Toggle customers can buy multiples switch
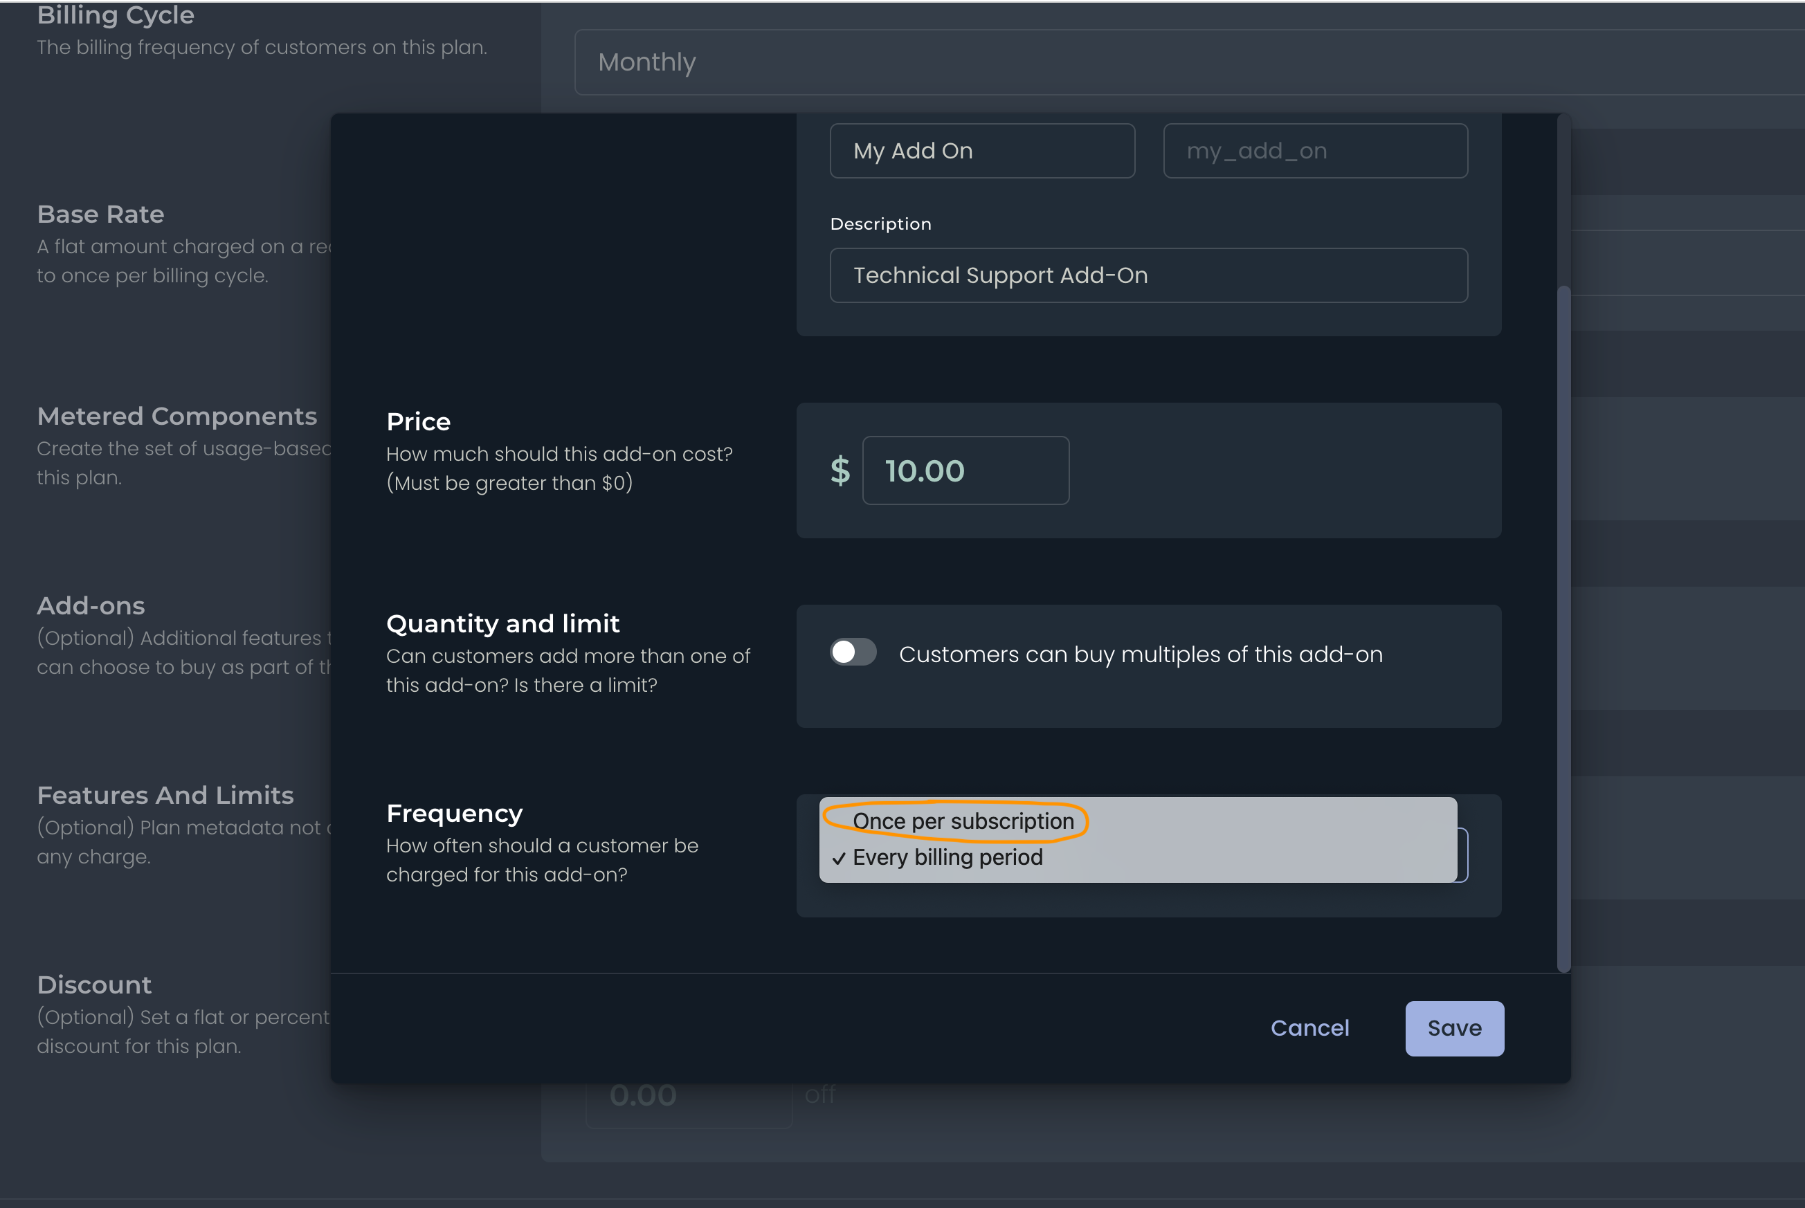The width and height of the screenshot is (1805, 1208). [853, 652]
